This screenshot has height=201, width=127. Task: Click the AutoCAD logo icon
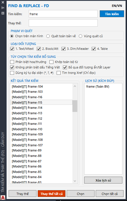[x=3, y=198]
